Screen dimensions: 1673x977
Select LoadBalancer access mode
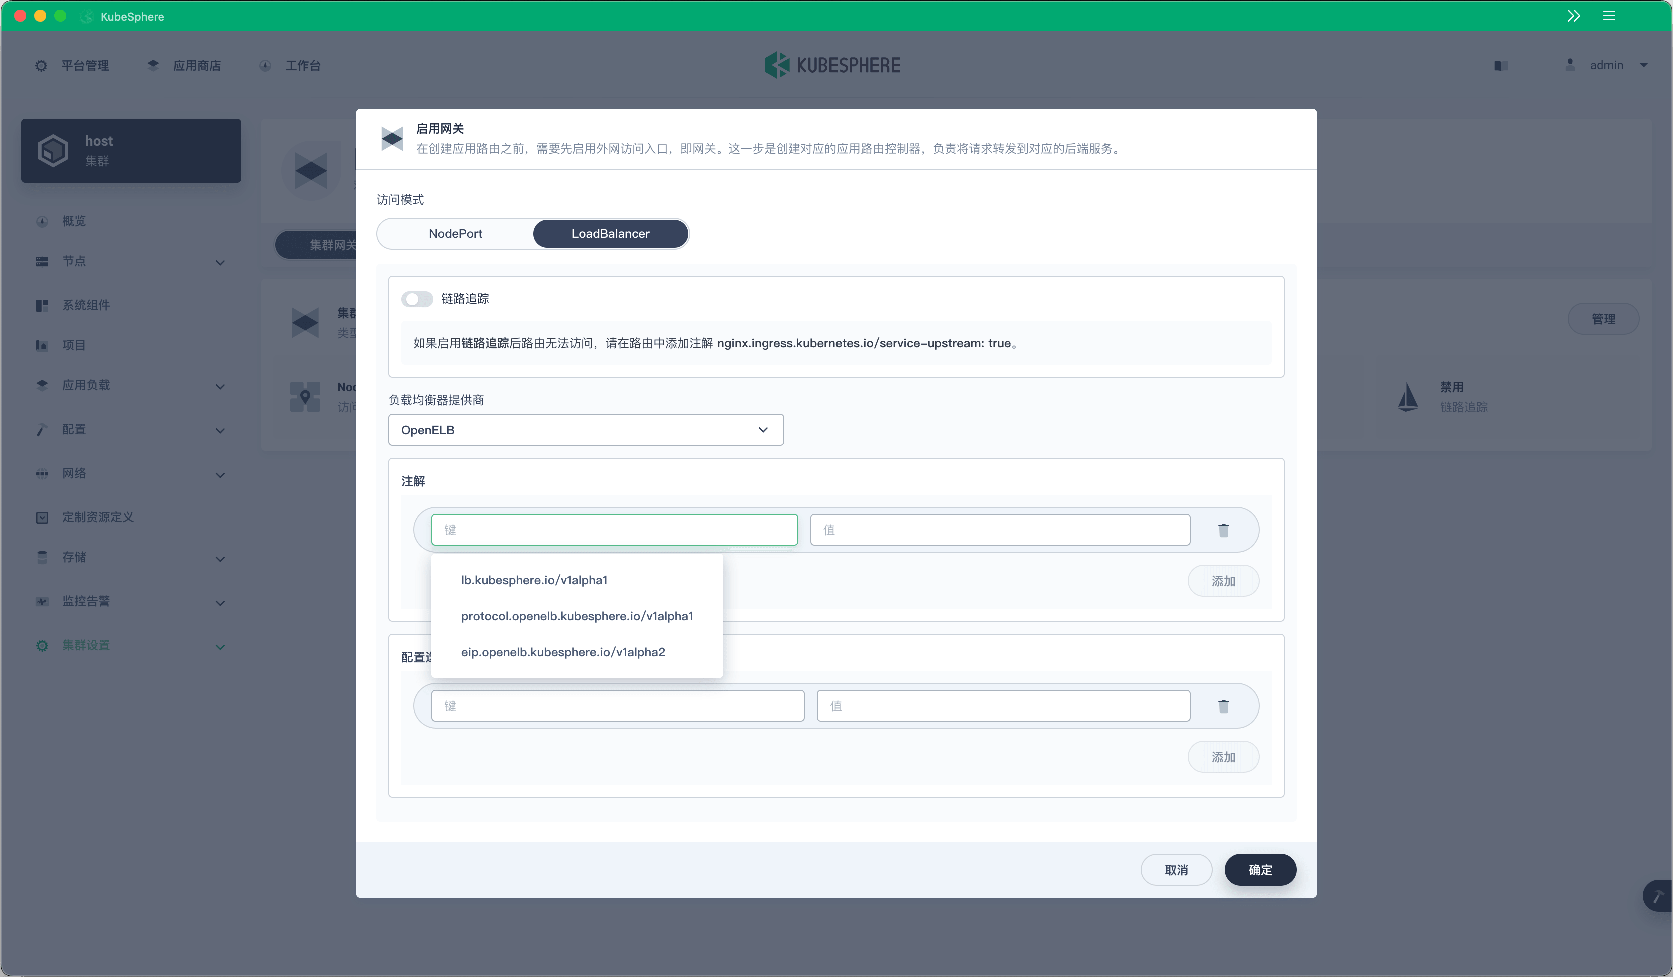click(x=611, y=234)
